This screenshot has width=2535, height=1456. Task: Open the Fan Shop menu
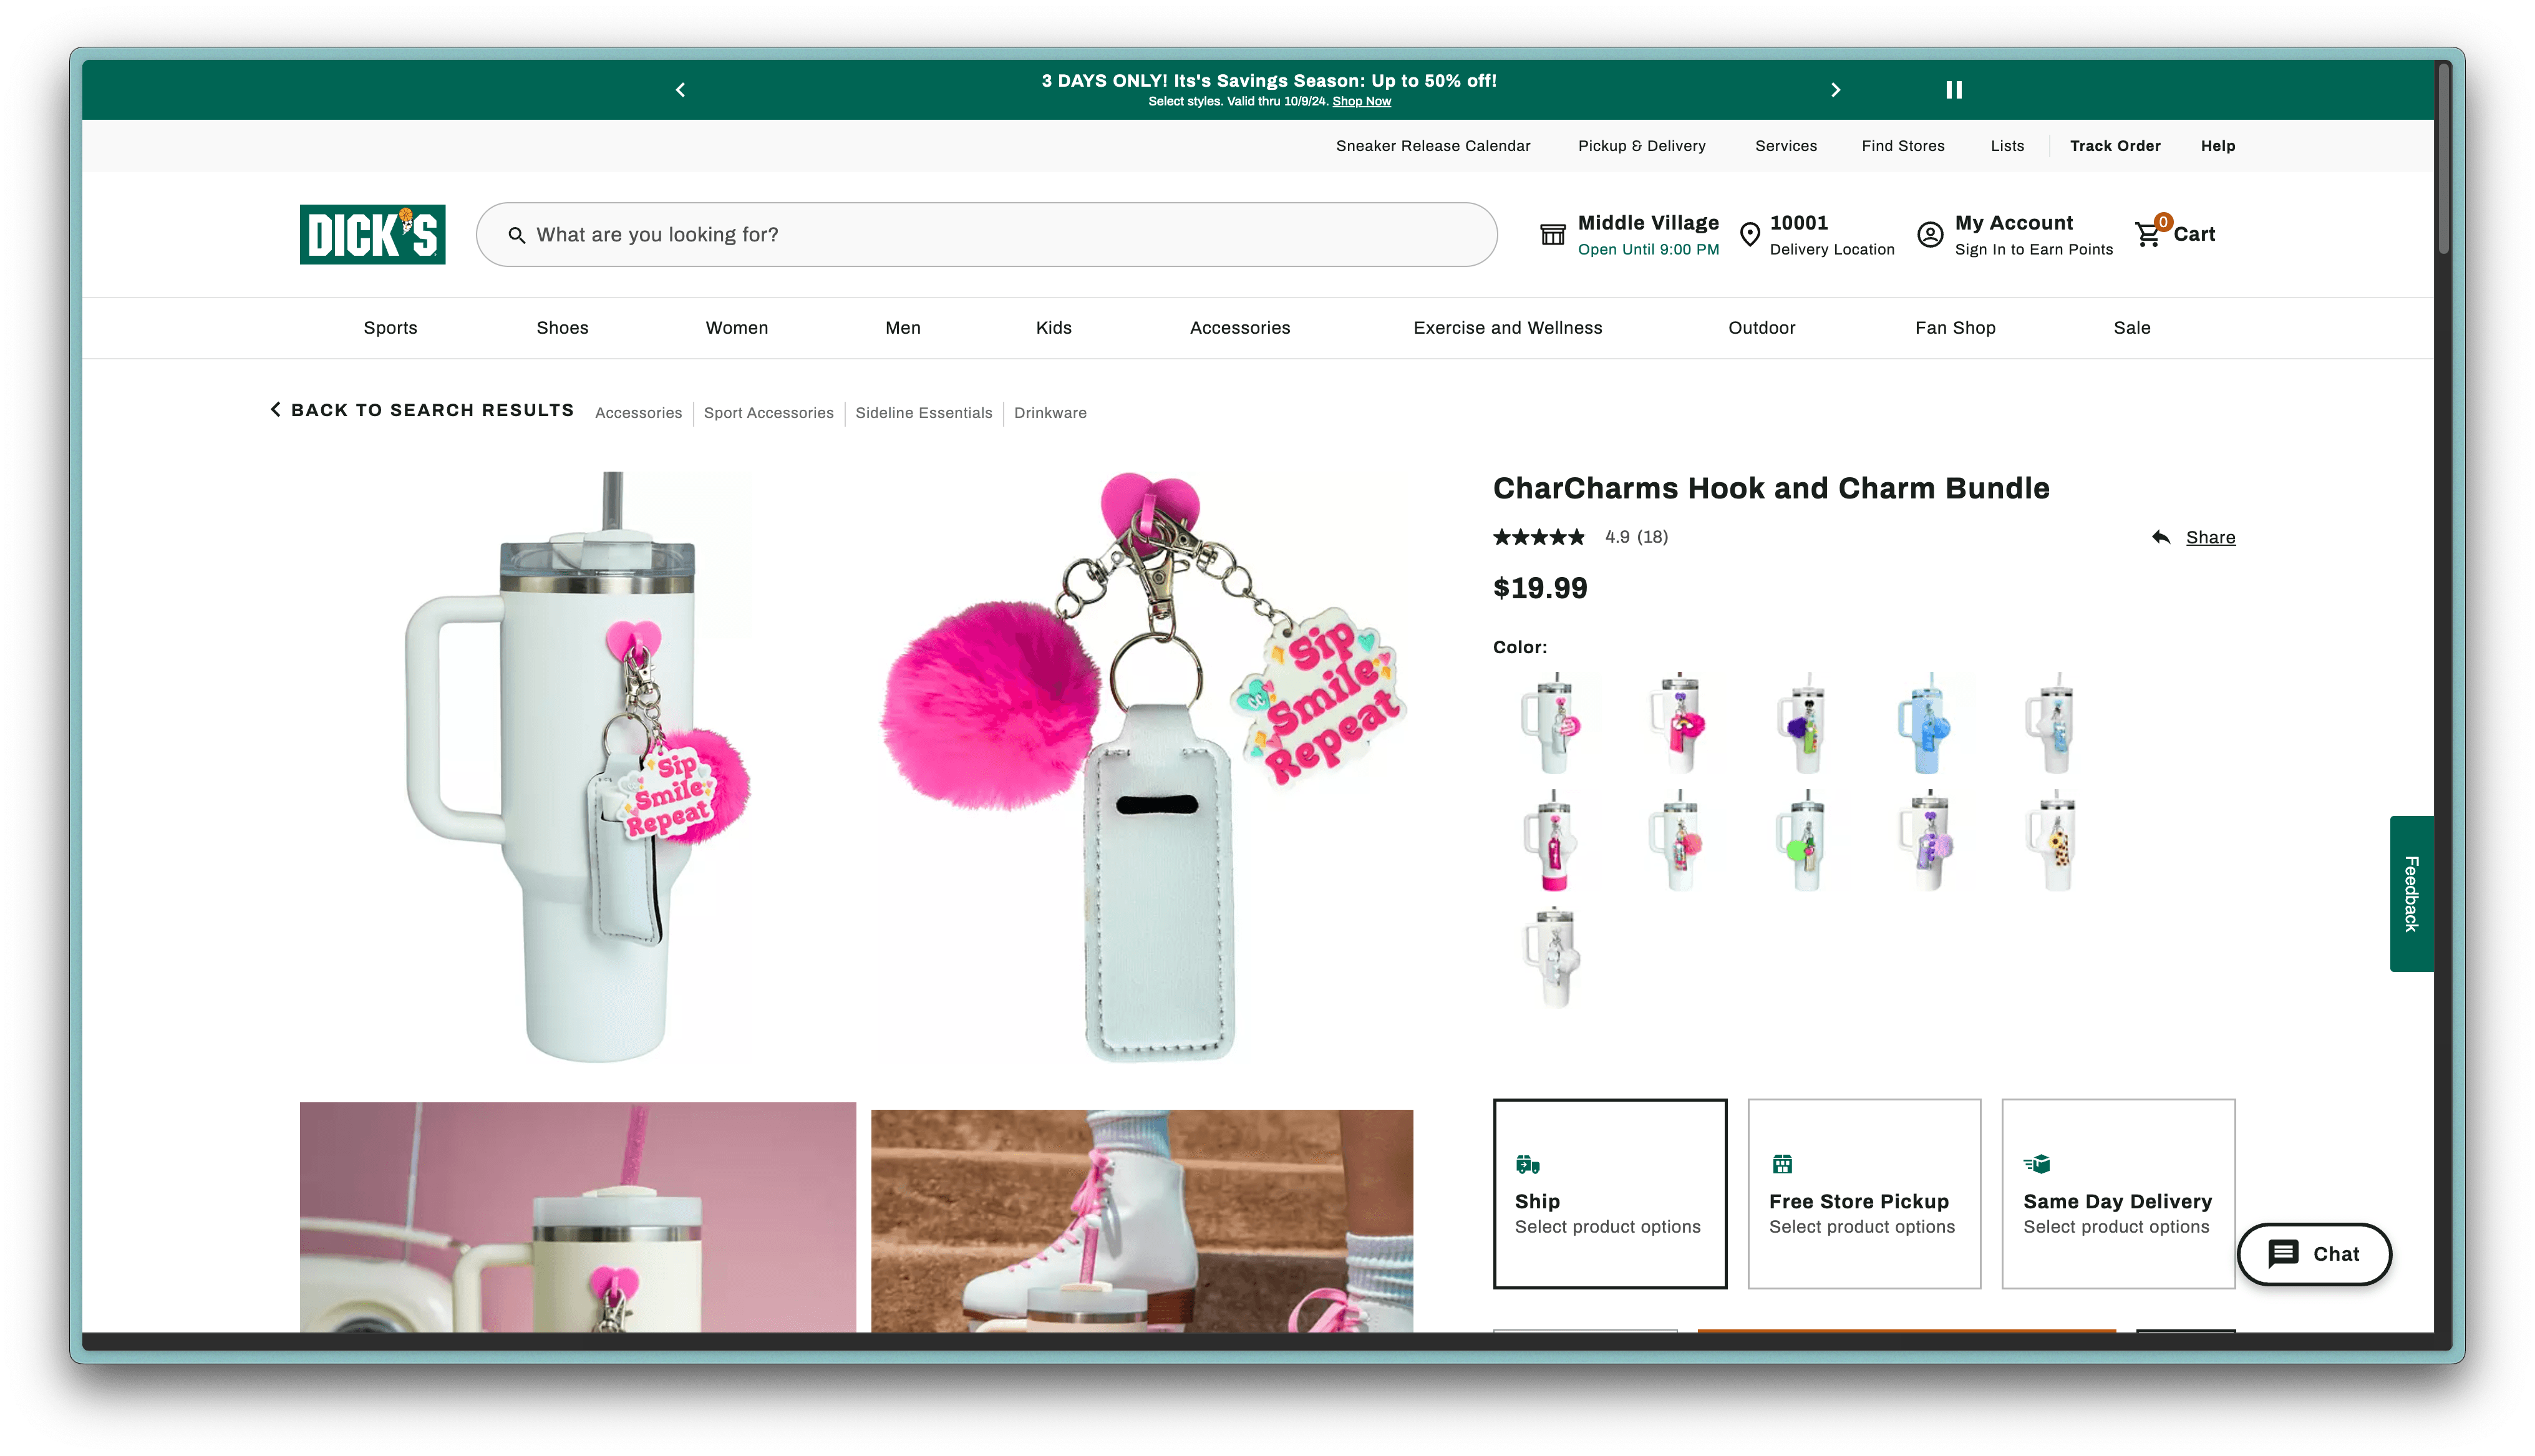click(1954, 328)
